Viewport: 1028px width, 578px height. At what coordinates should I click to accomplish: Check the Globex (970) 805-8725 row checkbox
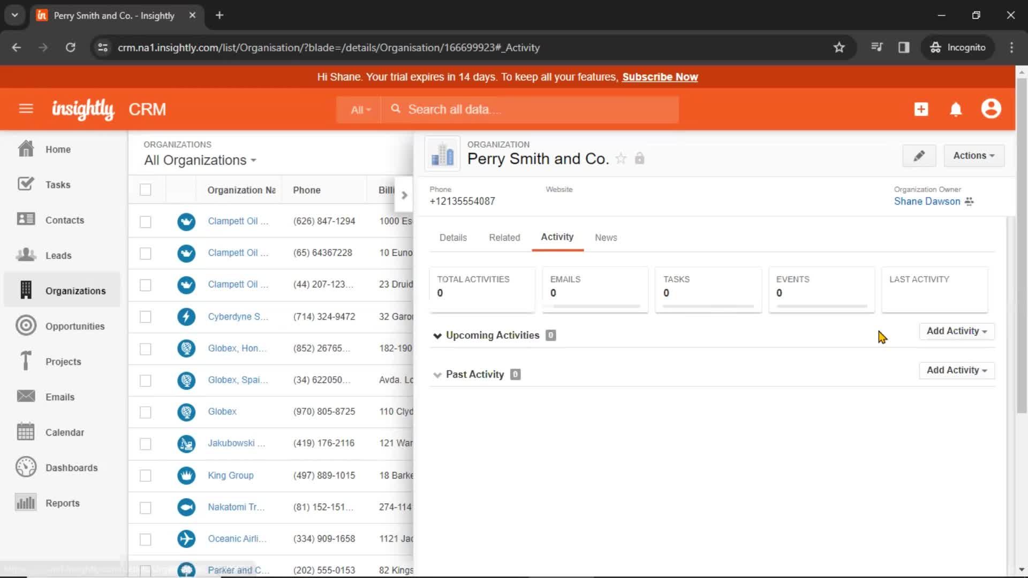tap(146, 412)
